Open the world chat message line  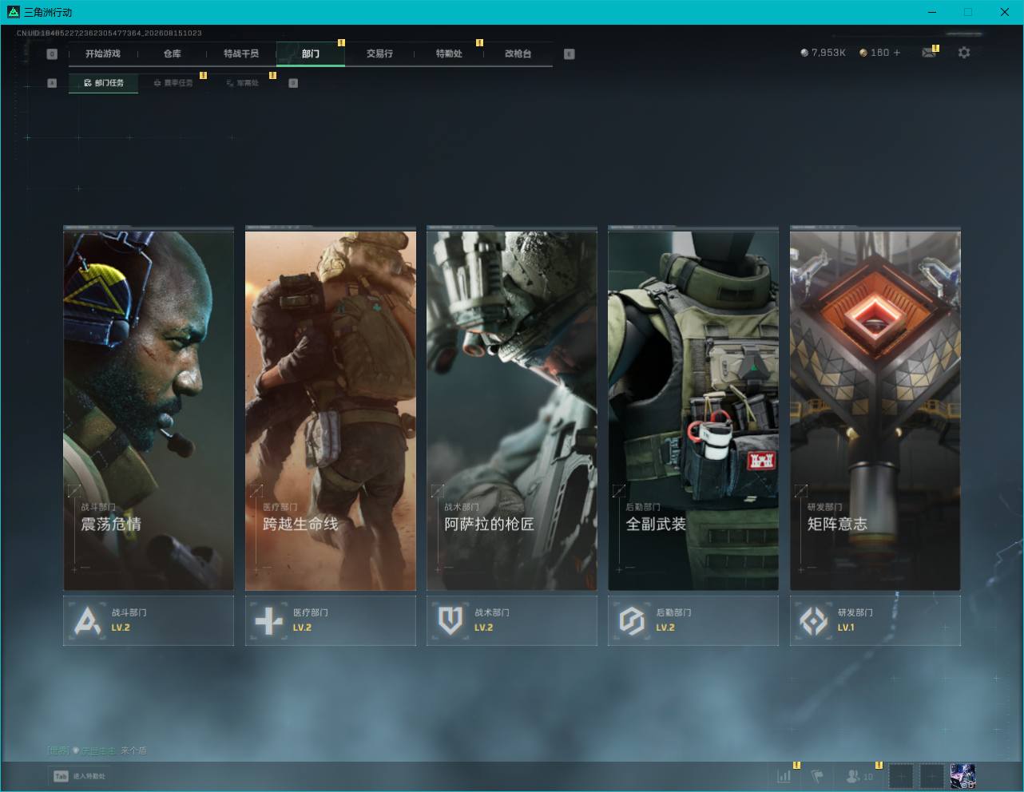97,750
